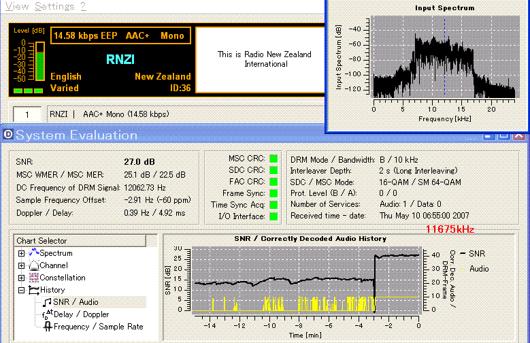Click the Received time Thu May 10 value

pos(425,216)
